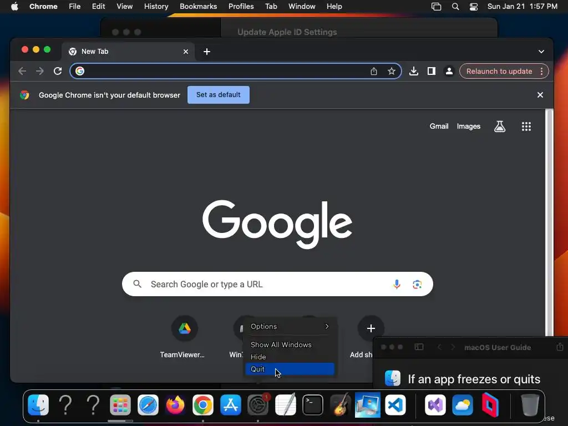Image resolution: width=568 pixels, height=426 pixels.
Task: Bookmark this tab with the star icon
Action: pos(391,72)
